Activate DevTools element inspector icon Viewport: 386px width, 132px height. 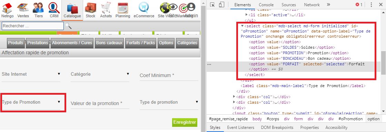[x=213, y=5]
